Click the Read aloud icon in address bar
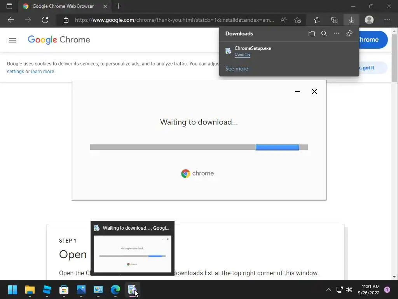 (x=283, y=20)
